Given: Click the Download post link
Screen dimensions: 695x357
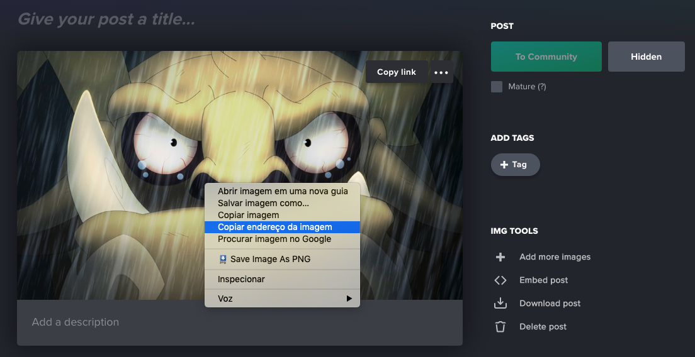Looking at the screenshot, I should click(x=550, y=304).
